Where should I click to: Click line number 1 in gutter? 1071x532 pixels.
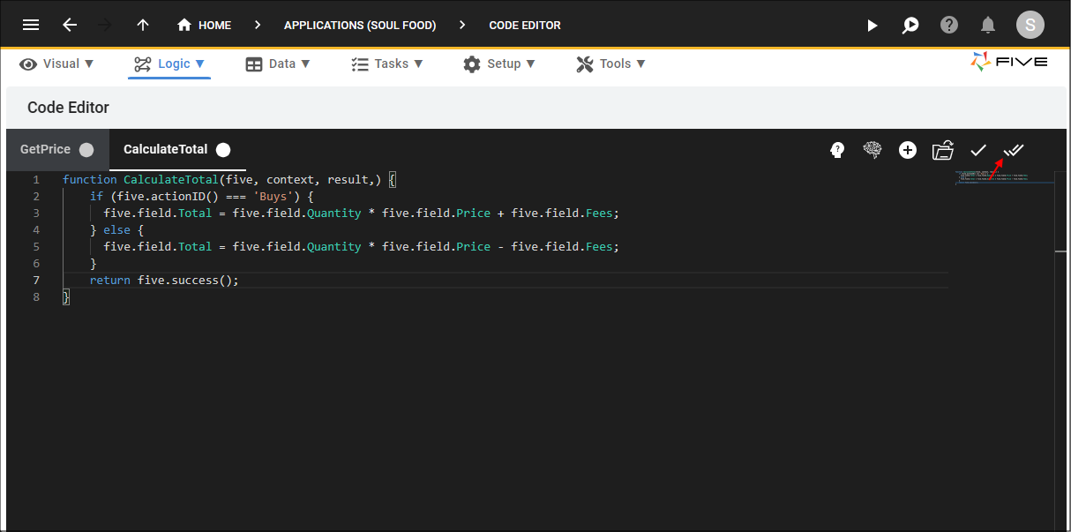[x=36, y=179]
